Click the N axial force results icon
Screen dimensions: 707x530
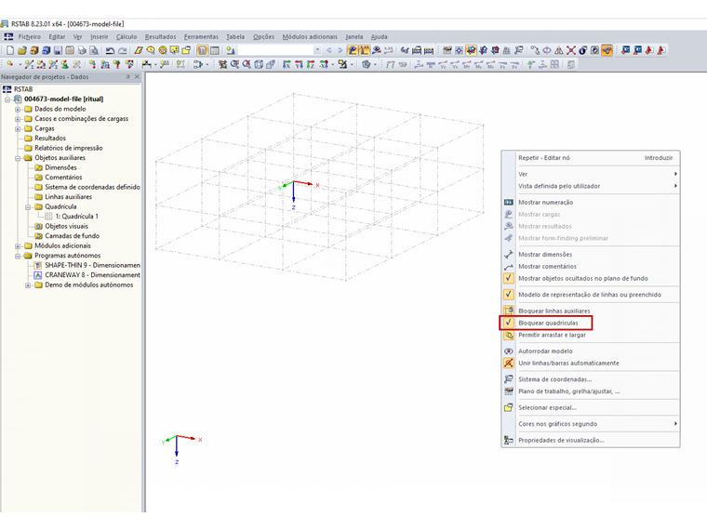(431, 64)
